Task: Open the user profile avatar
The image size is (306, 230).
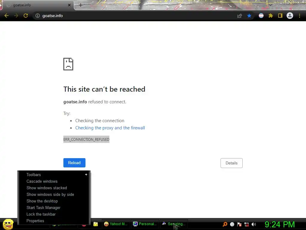Action: click(290, 16)
